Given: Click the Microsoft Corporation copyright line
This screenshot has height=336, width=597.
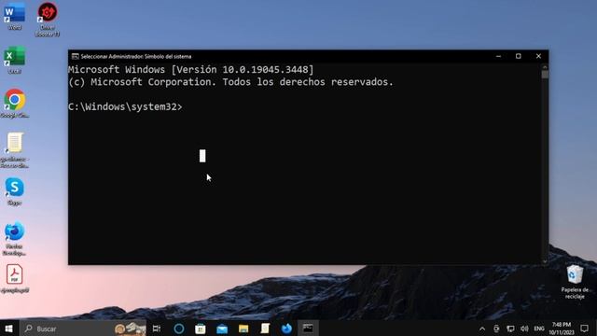Looking at the screenshot, I should (x=230, y=82).
